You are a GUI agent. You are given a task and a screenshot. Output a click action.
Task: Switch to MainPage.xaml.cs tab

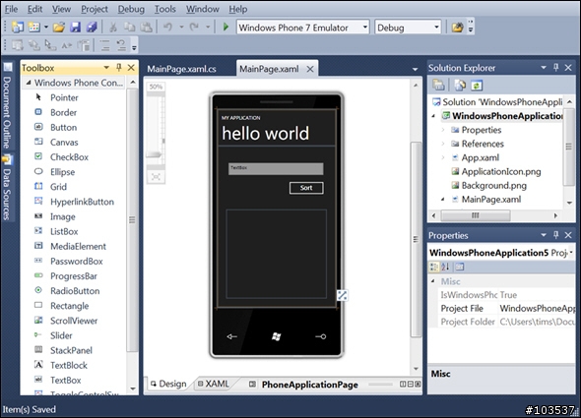tap(181, 69)
